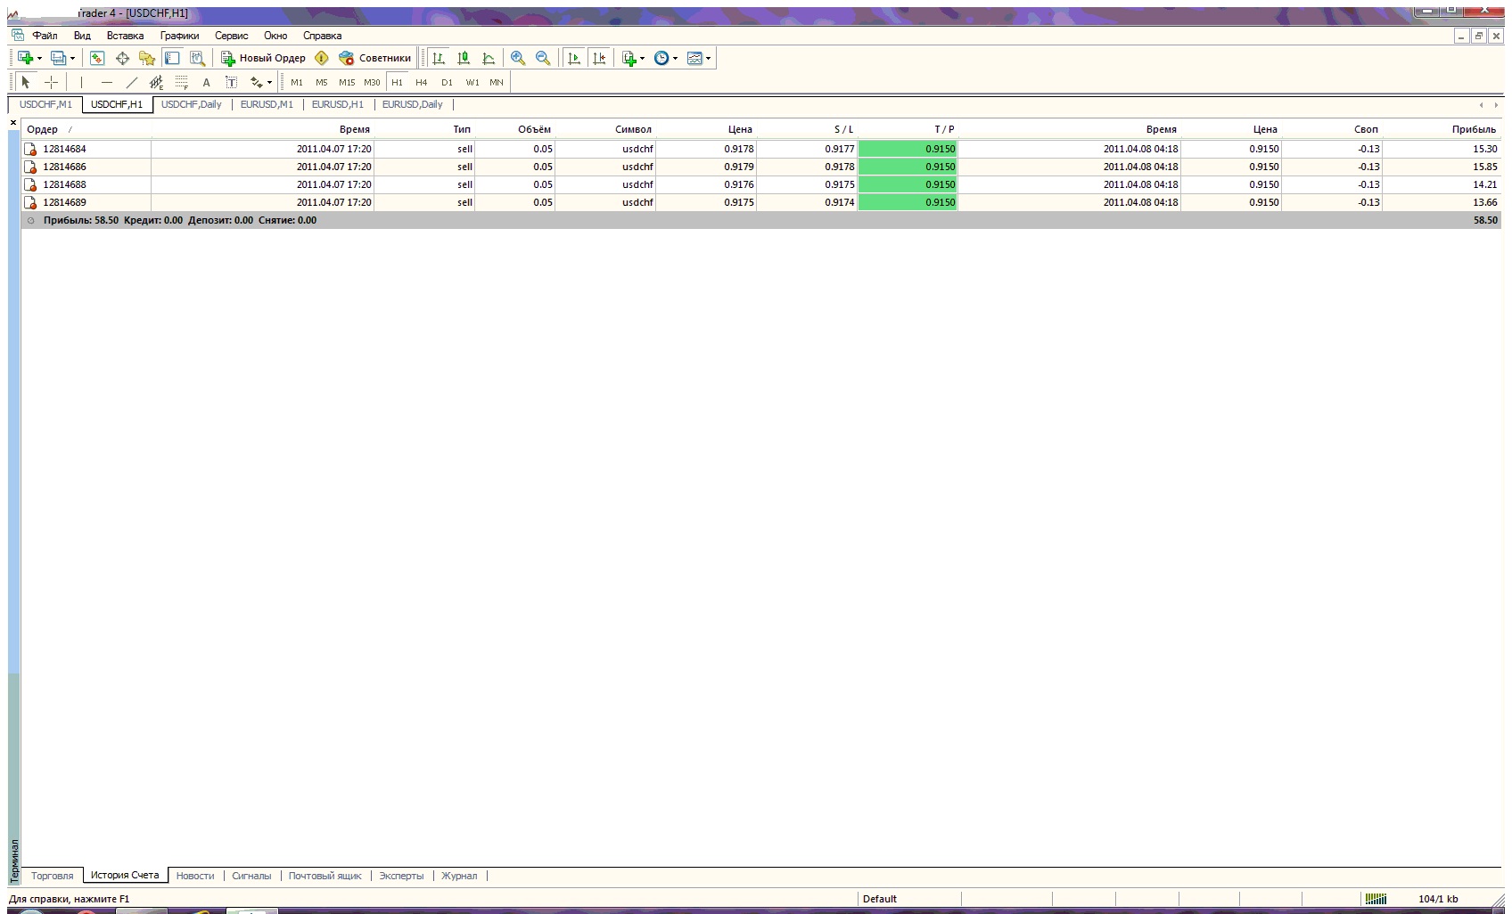
Task: Switch chart to candlestick mode
Action: click(x=464, y=58)
